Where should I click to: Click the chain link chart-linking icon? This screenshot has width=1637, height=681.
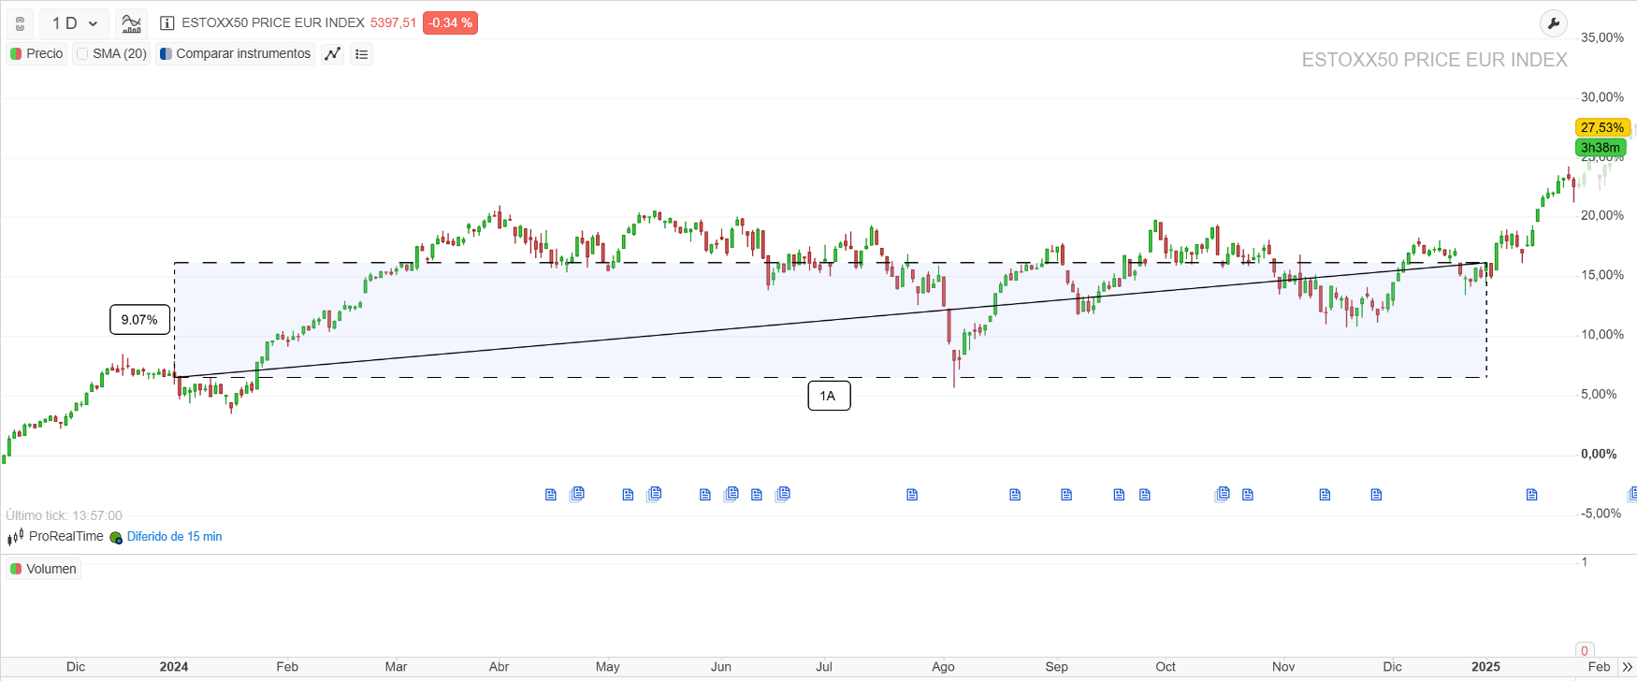[20, 23]
